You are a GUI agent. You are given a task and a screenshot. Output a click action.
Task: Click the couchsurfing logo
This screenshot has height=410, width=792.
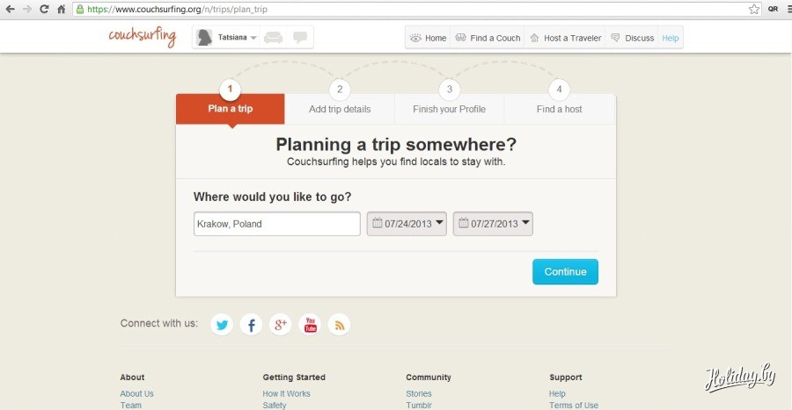(x=142, y=37)
